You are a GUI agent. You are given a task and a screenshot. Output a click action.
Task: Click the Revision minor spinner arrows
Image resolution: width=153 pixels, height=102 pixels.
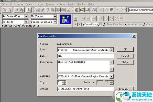coord(112,82)
